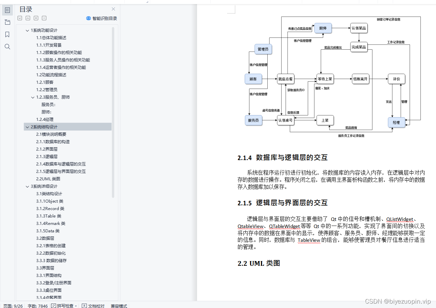Close the 目录 pane with the X

point(114,9)
